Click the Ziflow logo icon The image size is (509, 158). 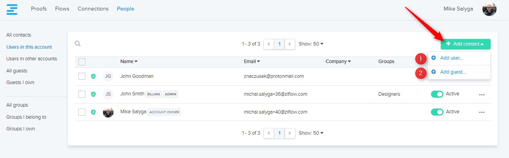tap(12, 9)
